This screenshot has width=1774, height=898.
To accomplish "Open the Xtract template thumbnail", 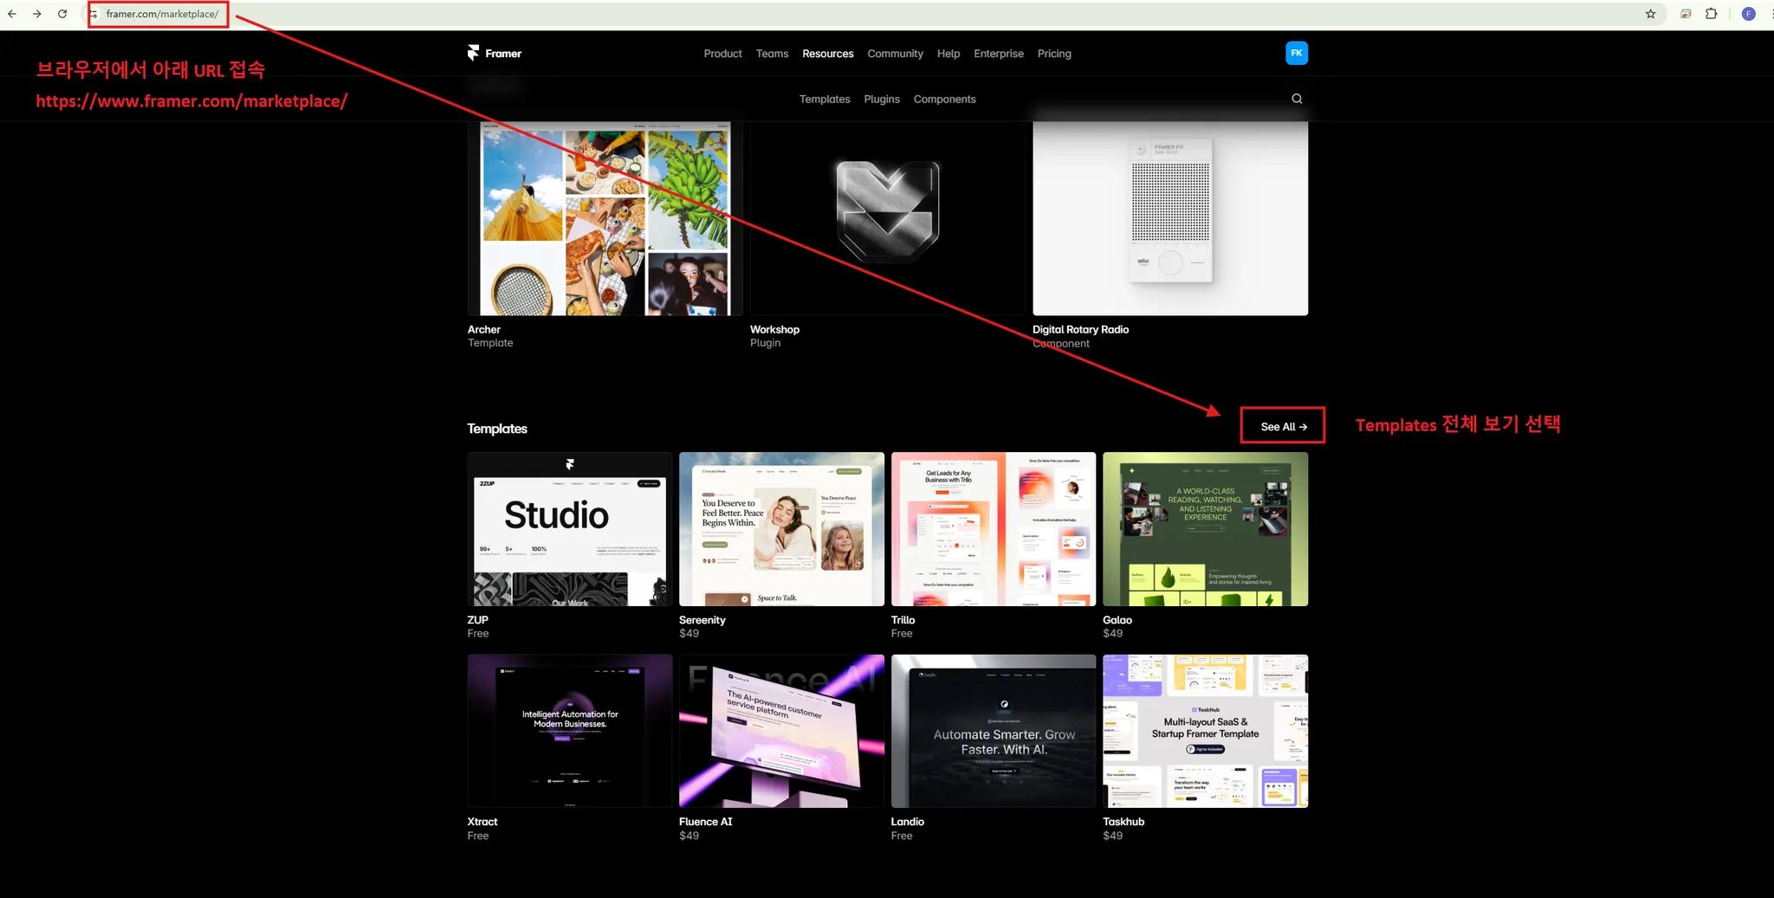I will click(x=570, y=731).
